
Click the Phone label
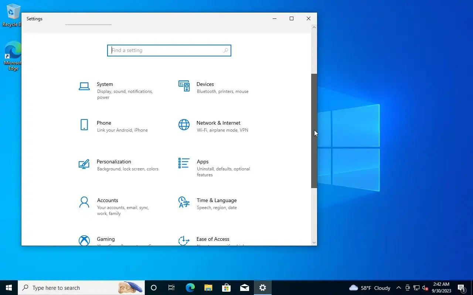pos(104,123)
